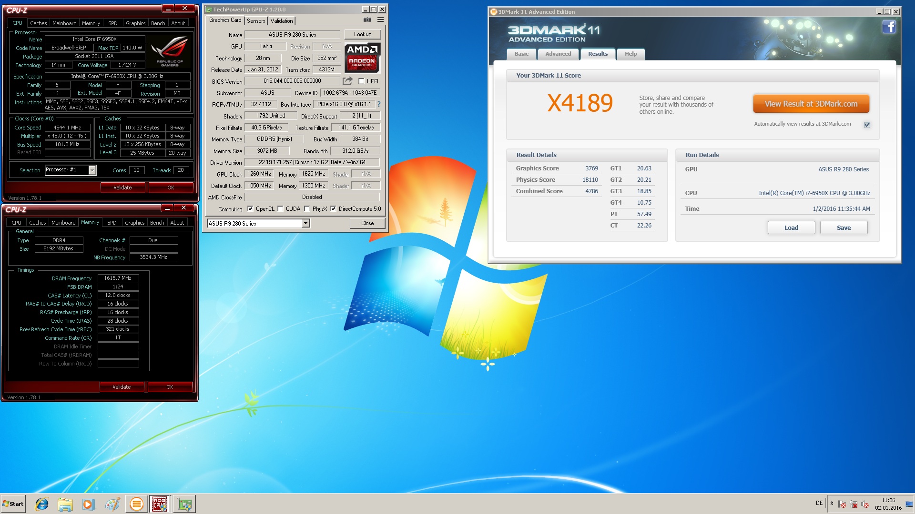Click the ROG Republic of Gamers logo
915x514 pixels.
pyautogui.click(x=169, y=52)
